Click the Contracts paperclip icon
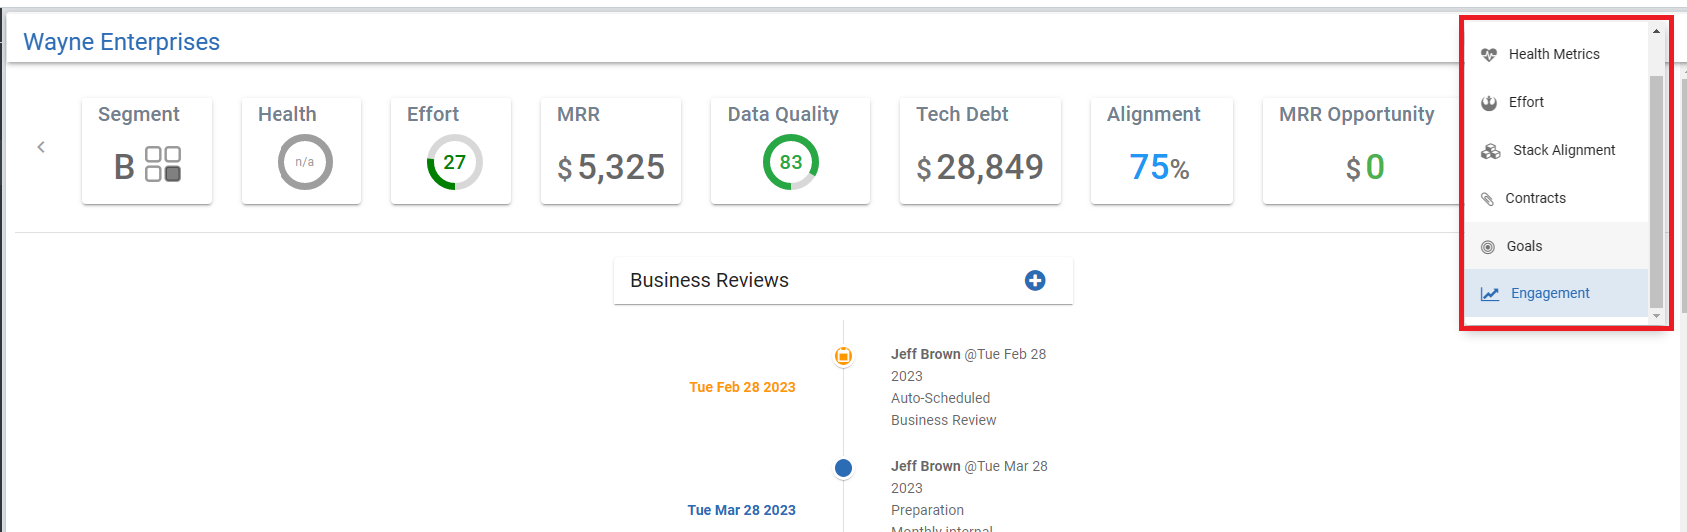 1487,199
